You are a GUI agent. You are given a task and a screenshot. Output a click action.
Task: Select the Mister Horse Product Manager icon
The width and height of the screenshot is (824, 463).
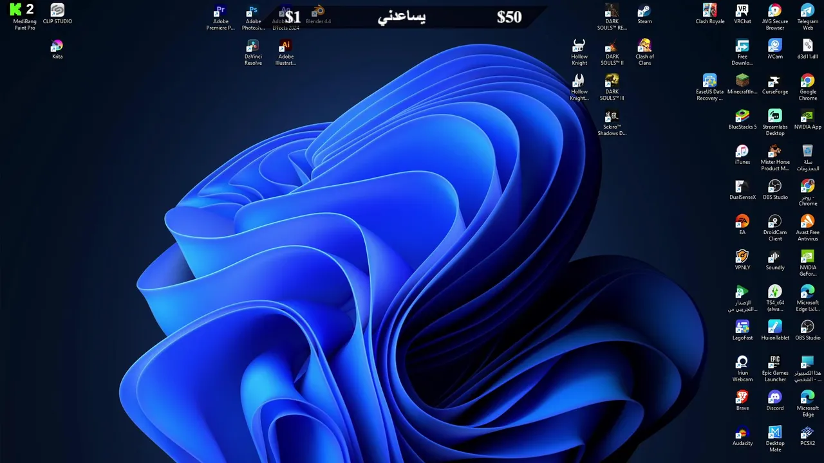coord(775,158)
